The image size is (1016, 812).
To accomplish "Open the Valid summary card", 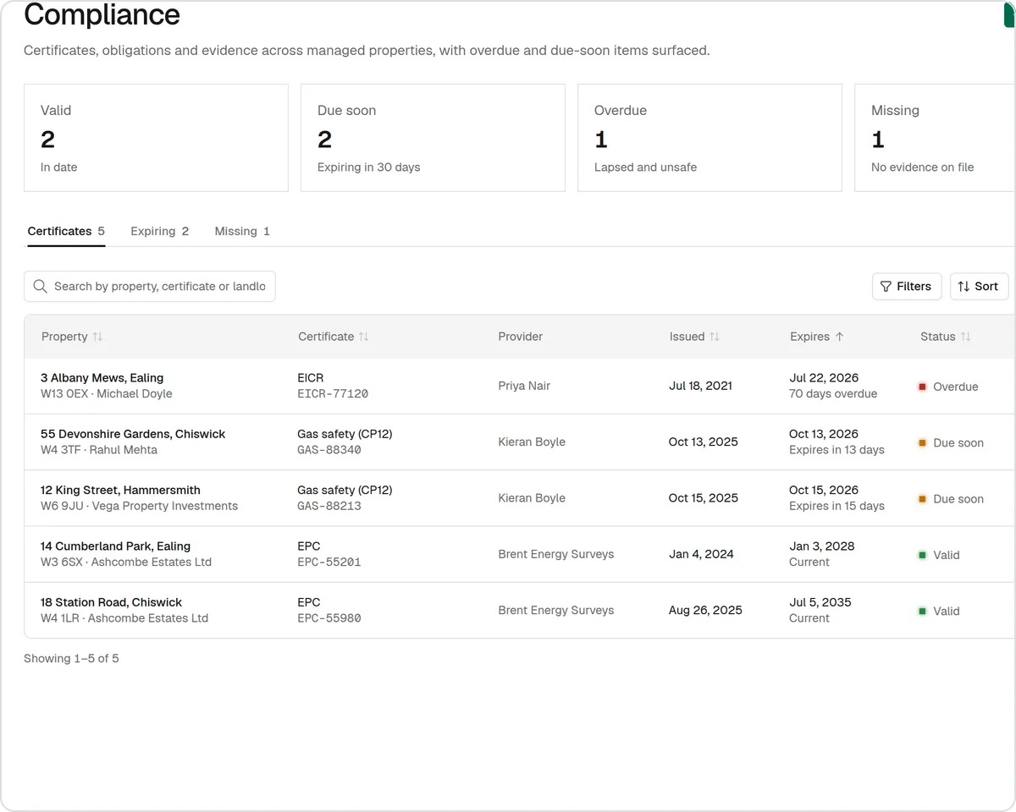I will click(x=156, y=138).
